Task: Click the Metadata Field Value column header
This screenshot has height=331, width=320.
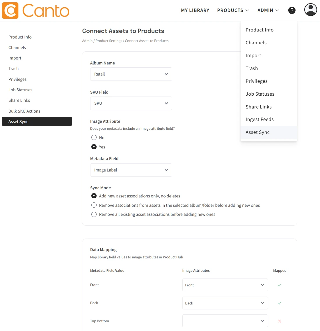Action: tap(107, 271)
